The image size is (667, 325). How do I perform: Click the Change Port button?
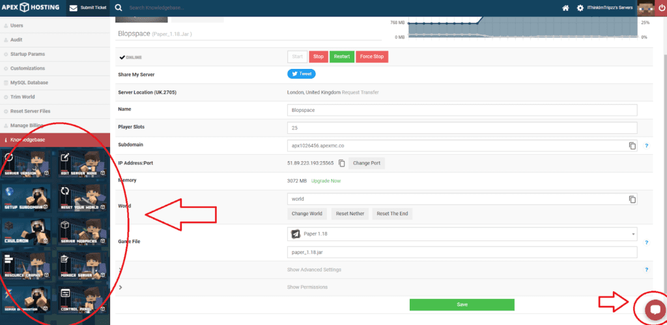(367, 163)
